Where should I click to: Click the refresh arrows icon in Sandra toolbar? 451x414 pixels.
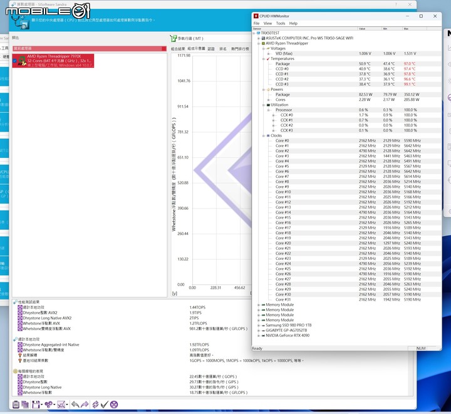(95, 405)
